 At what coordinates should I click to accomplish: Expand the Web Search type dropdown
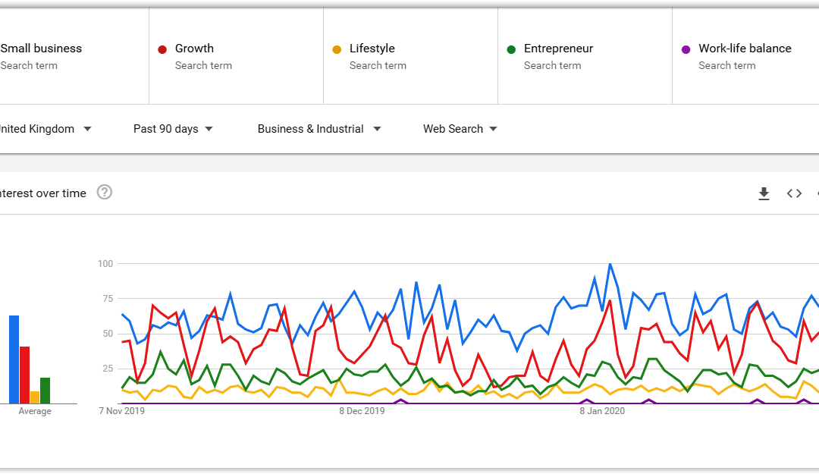[460, 129]
